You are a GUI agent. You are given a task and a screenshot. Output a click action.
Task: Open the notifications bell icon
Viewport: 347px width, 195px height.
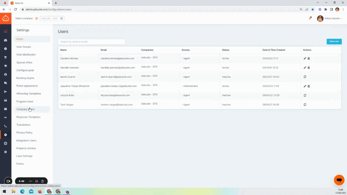[310, 19]
